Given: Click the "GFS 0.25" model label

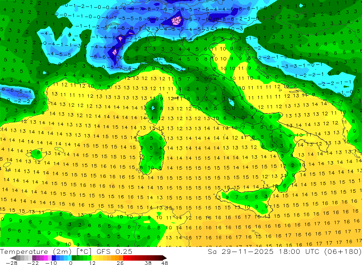Looking at the screenshot, I should 114,252.
